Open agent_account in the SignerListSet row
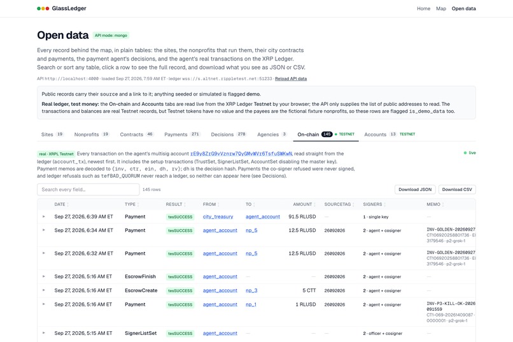Image resolution: width=513 pixels, height=342 pixels. click(x=220, y=333)
